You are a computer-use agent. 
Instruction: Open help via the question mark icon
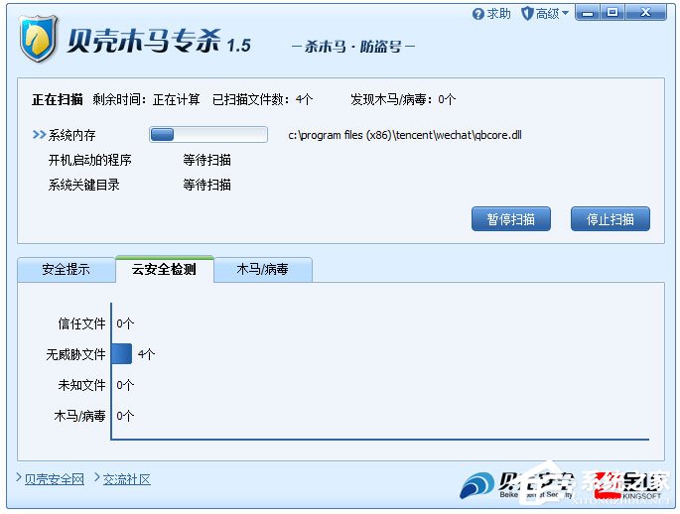pos(477,14)
